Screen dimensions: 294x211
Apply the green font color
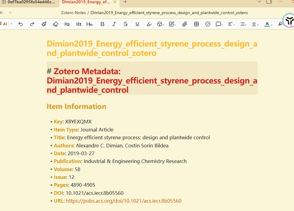[x=267, y=24]
